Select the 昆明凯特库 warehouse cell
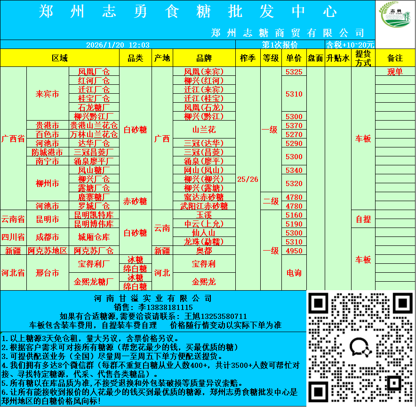Image resolution: width=416 pixels, height=407 pixels. click(94, 215)
